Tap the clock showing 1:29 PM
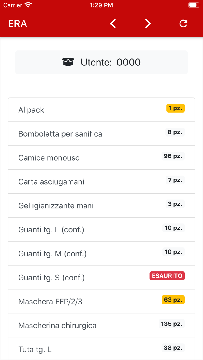This screenshot has height=360, width=203. pyautogui.click(x=101, y=5)
